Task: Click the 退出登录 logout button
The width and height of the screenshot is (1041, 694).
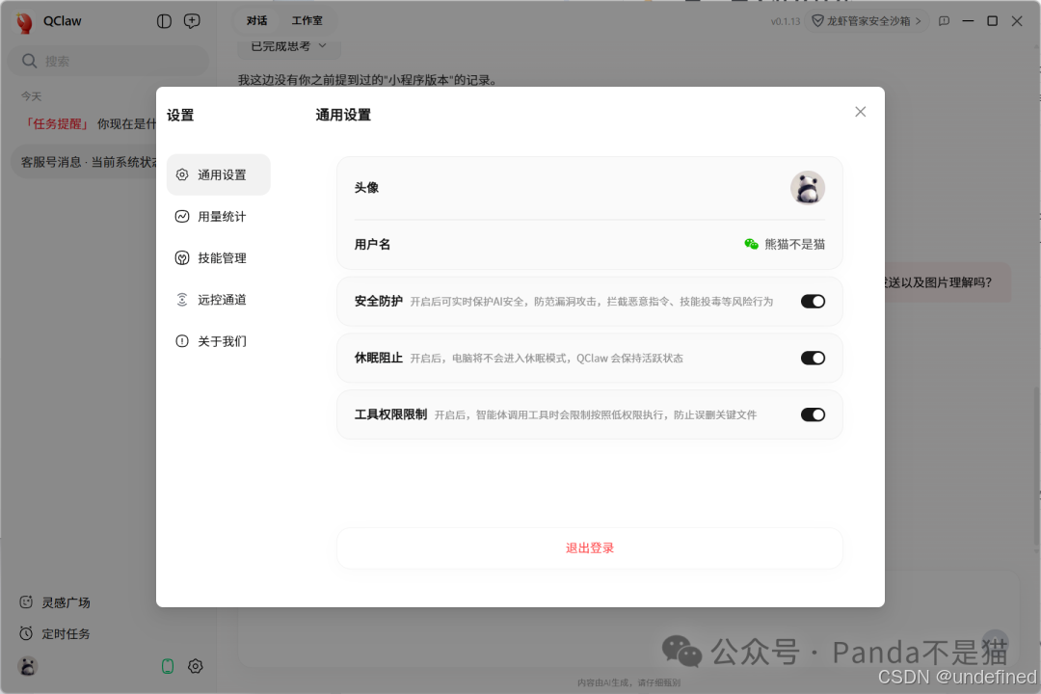Action: coord(589,547)
